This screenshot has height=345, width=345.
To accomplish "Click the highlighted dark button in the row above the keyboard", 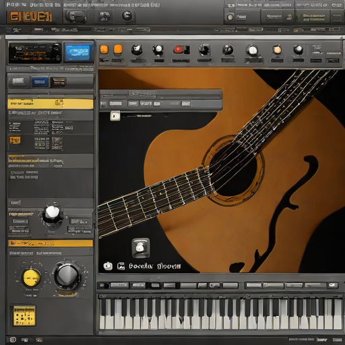I will click(x=155, y=286).
